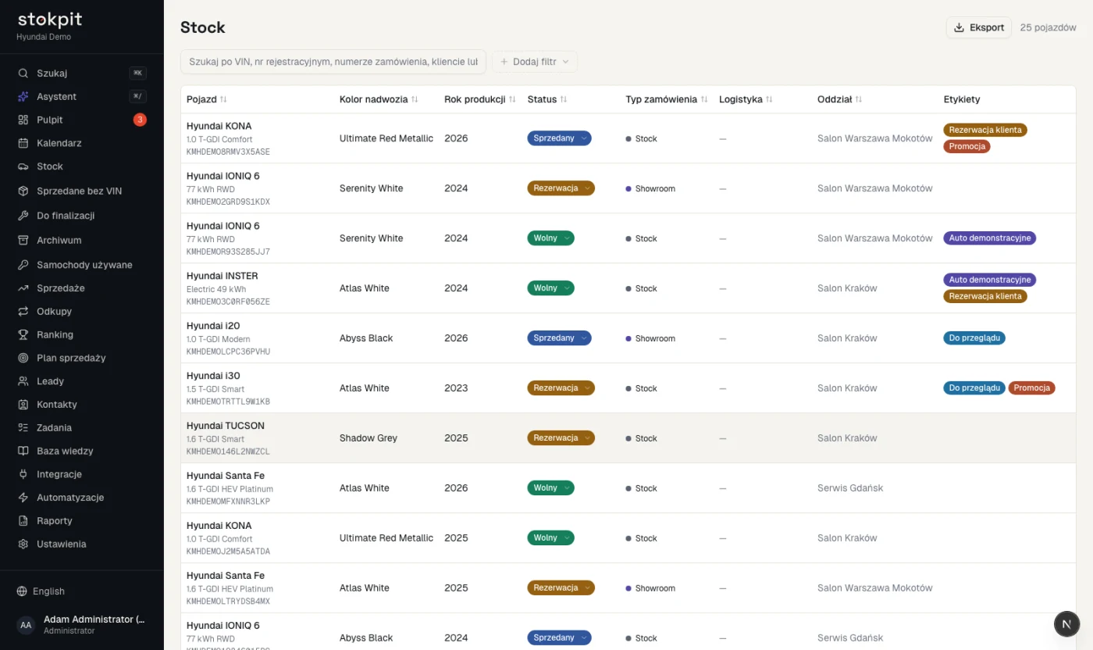1093x650 pixels.
Task: Open the Plan sprzedaży target icon
Action: point(23,359)
